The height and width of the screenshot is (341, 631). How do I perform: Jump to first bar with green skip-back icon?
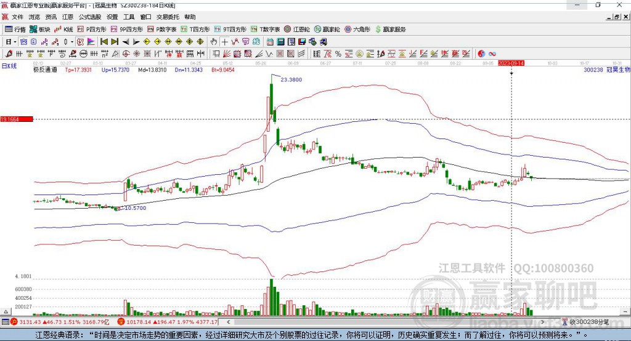104,42
